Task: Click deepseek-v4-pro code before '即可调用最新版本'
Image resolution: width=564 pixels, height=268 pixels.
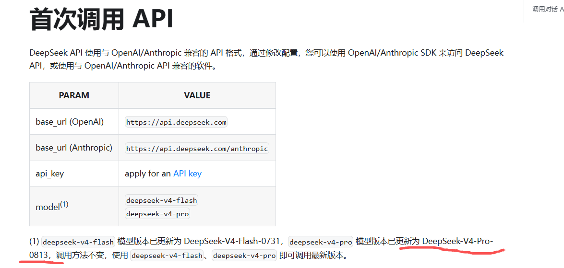Action: [244, 256]
